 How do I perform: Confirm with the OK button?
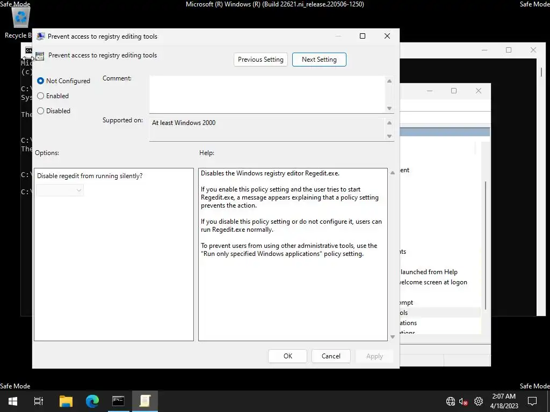(x=288, y=356)
